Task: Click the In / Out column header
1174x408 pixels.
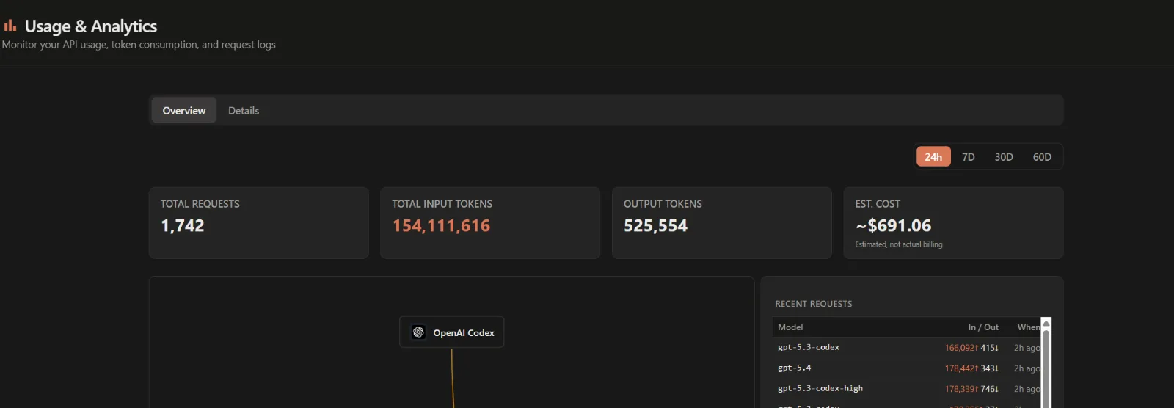Action: point(982,327)
